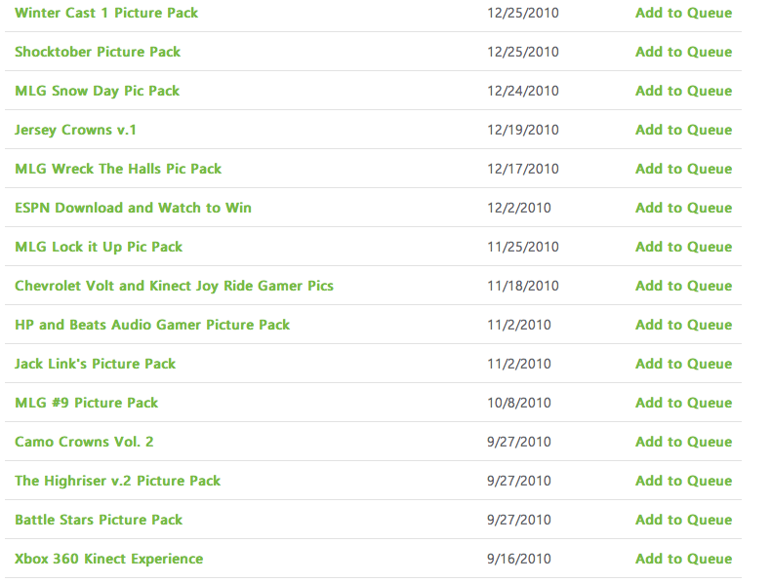Screen dimensions: 772x583
Task: Open Jack Link's Picture Pack
Action: pos(95,364)
